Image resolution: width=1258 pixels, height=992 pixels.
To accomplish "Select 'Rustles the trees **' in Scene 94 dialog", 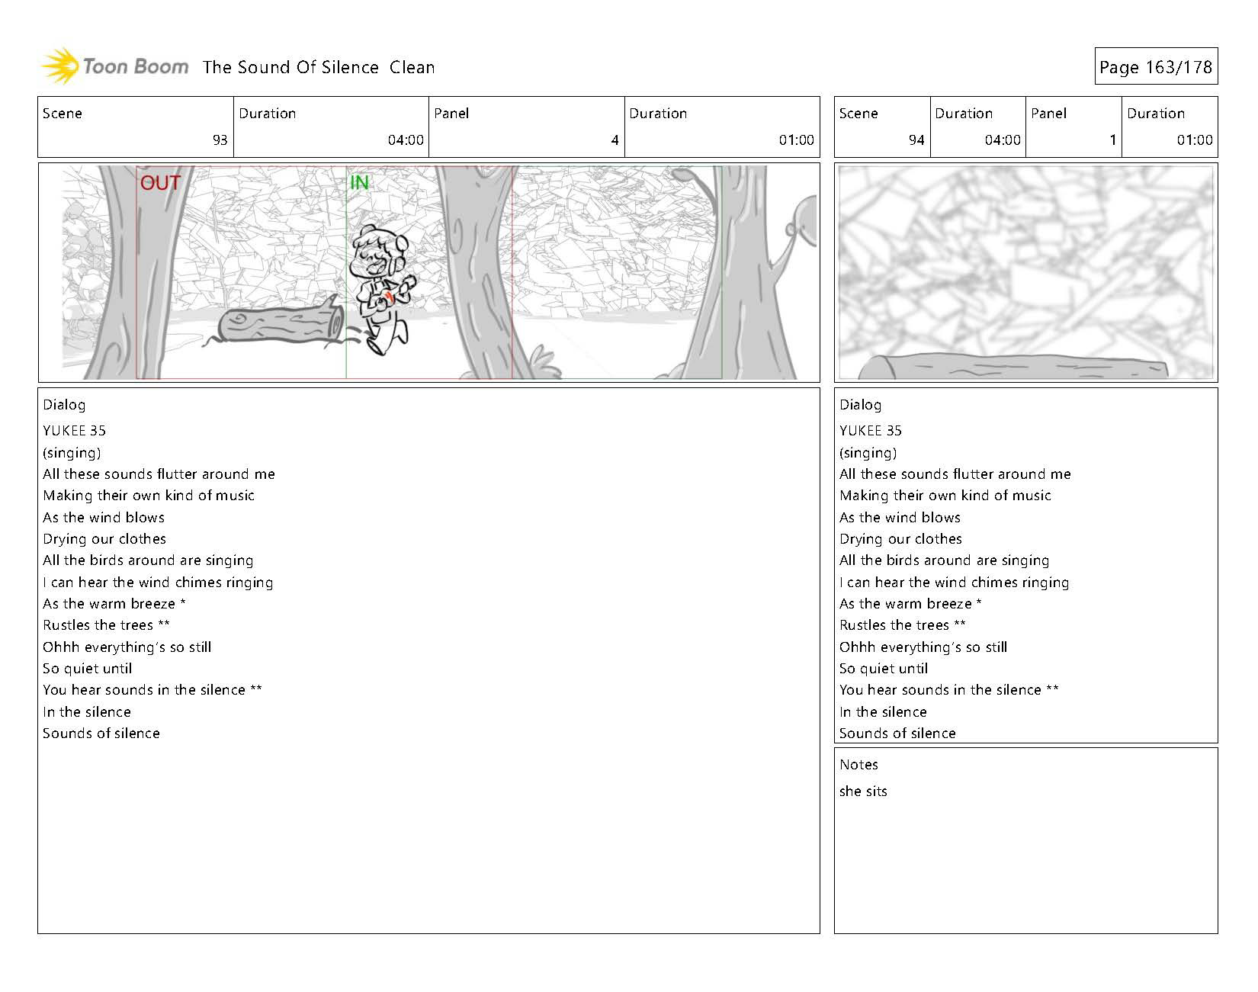I will [x=903, y=624].
